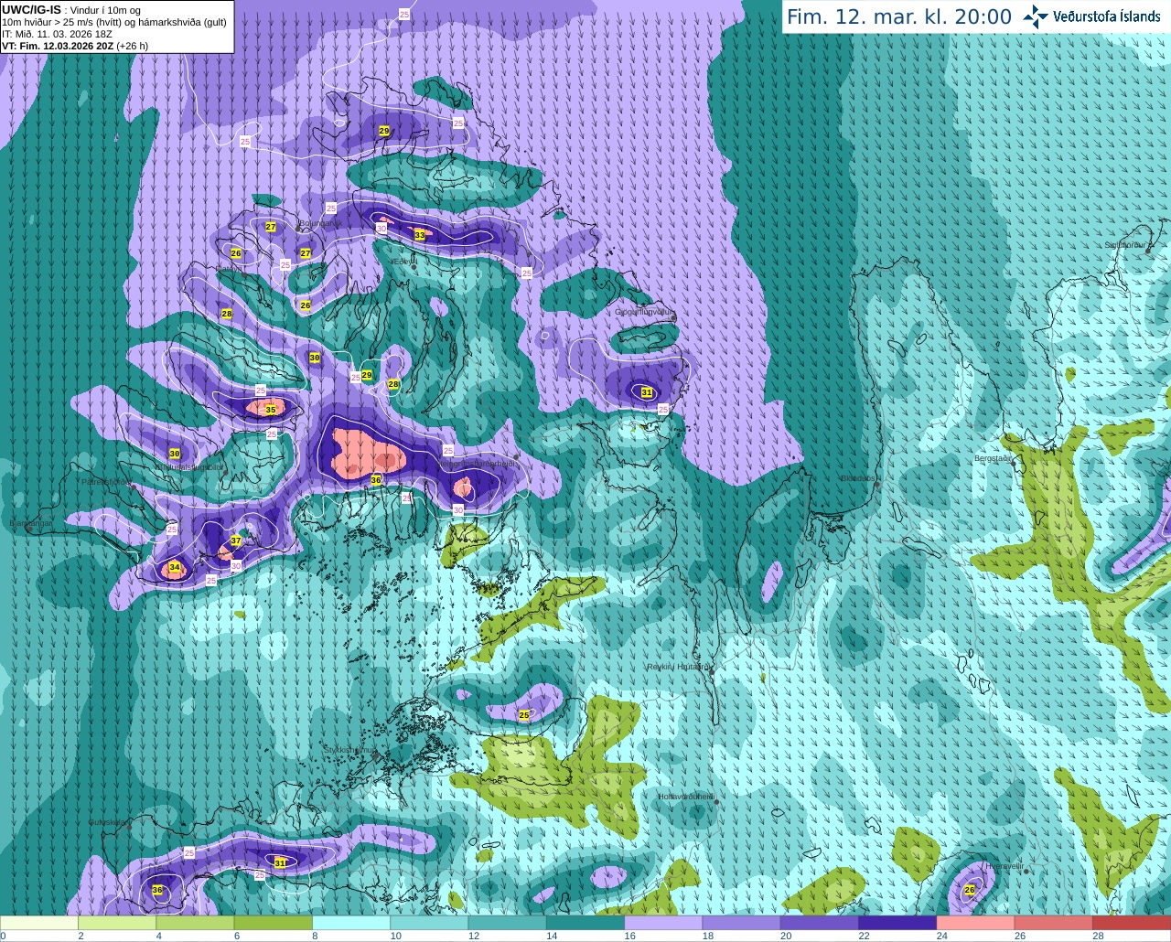Click the 26 gust marker next to Flateyri

coord(236,253)
